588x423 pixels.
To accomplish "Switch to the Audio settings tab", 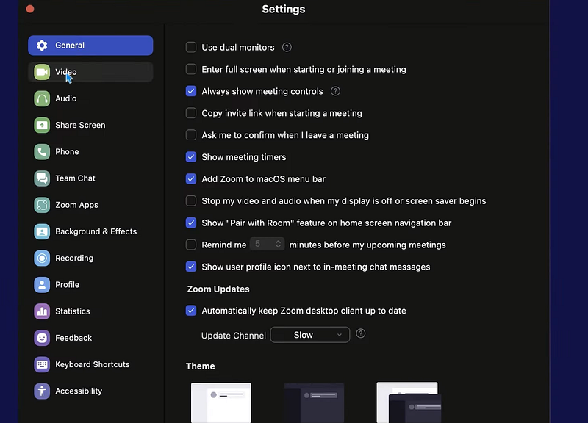I will tap(90, 98).
